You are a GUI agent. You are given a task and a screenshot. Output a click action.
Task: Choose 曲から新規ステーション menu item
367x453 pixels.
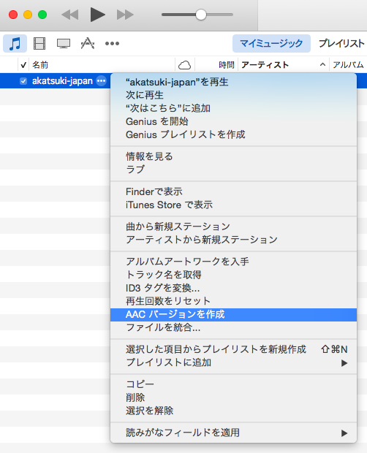pyautogui.click(x=233, y=226)
